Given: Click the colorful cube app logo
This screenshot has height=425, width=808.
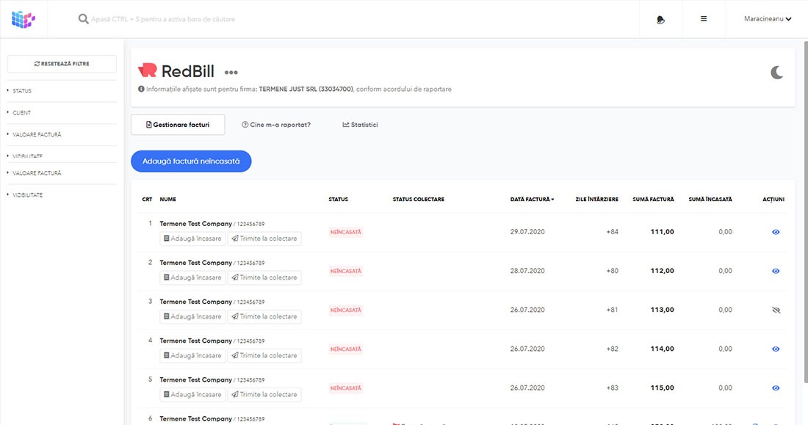Looking at the screenshot, I should pos(24,19).
